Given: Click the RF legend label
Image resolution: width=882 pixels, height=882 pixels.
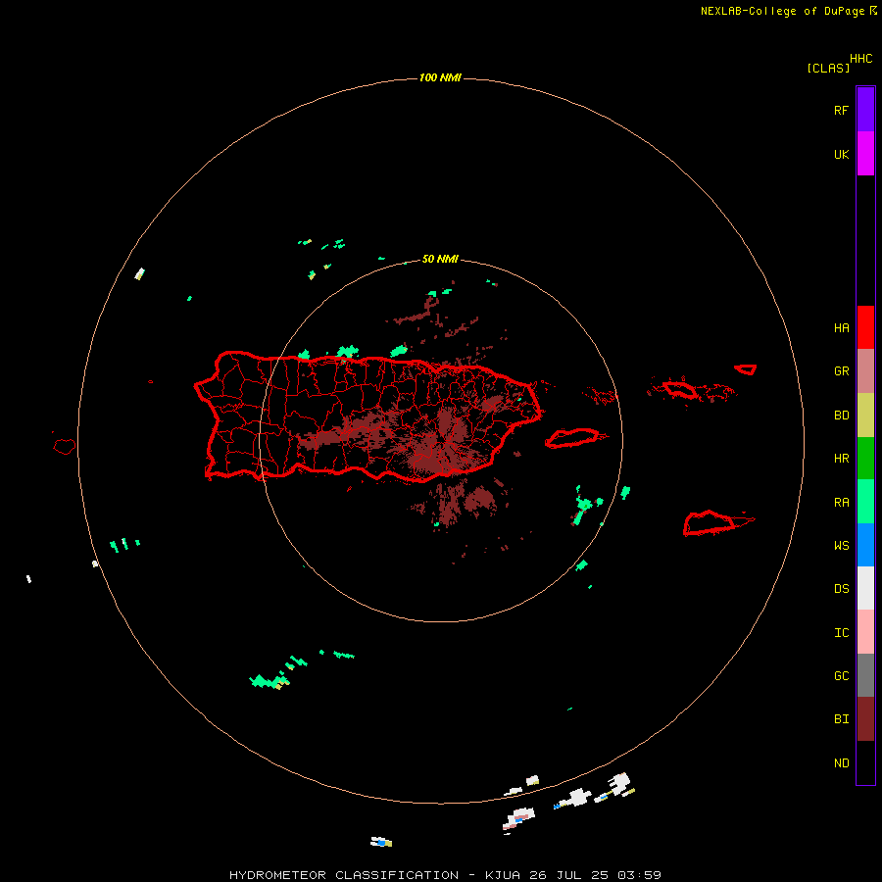Looking at the screenshot, I should 841,110.
